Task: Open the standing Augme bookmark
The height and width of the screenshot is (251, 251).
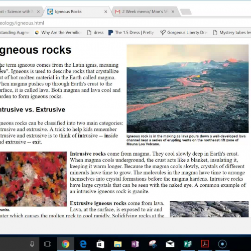Action: pyautogui.click(x=15, y=33)
